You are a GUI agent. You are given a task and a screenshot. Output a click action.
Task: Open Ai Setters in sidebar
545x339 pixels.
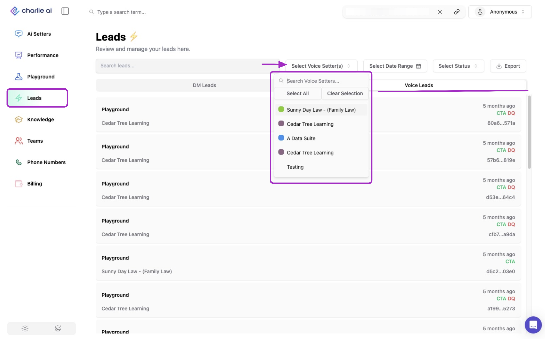click(x=39, y=34)
